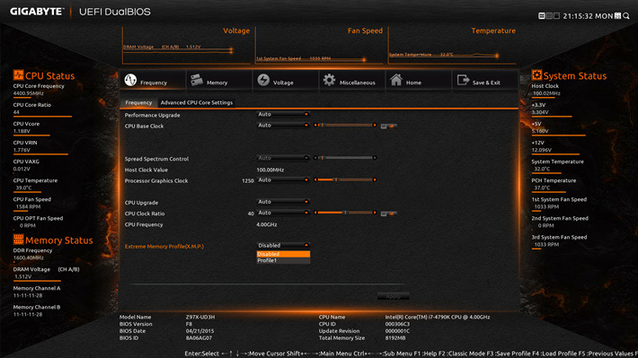Image resolution: width=638 pixels, height=358 pixels.
Task: Click the Performance Upgrade label
Action: coord(152,116)
